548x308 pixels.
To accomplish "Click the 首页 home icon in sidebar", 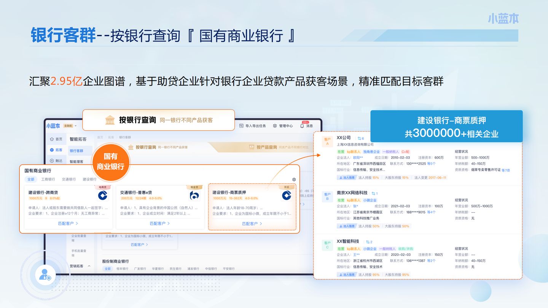I will (52, 139).
